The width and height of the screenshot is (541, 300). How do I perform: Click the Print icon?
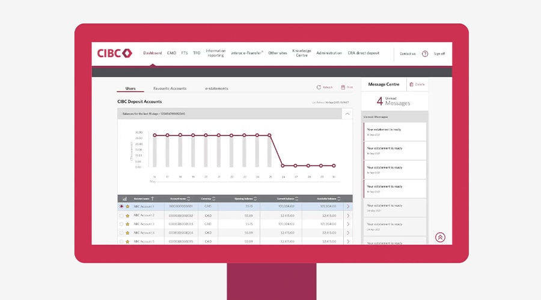(343, 87)
